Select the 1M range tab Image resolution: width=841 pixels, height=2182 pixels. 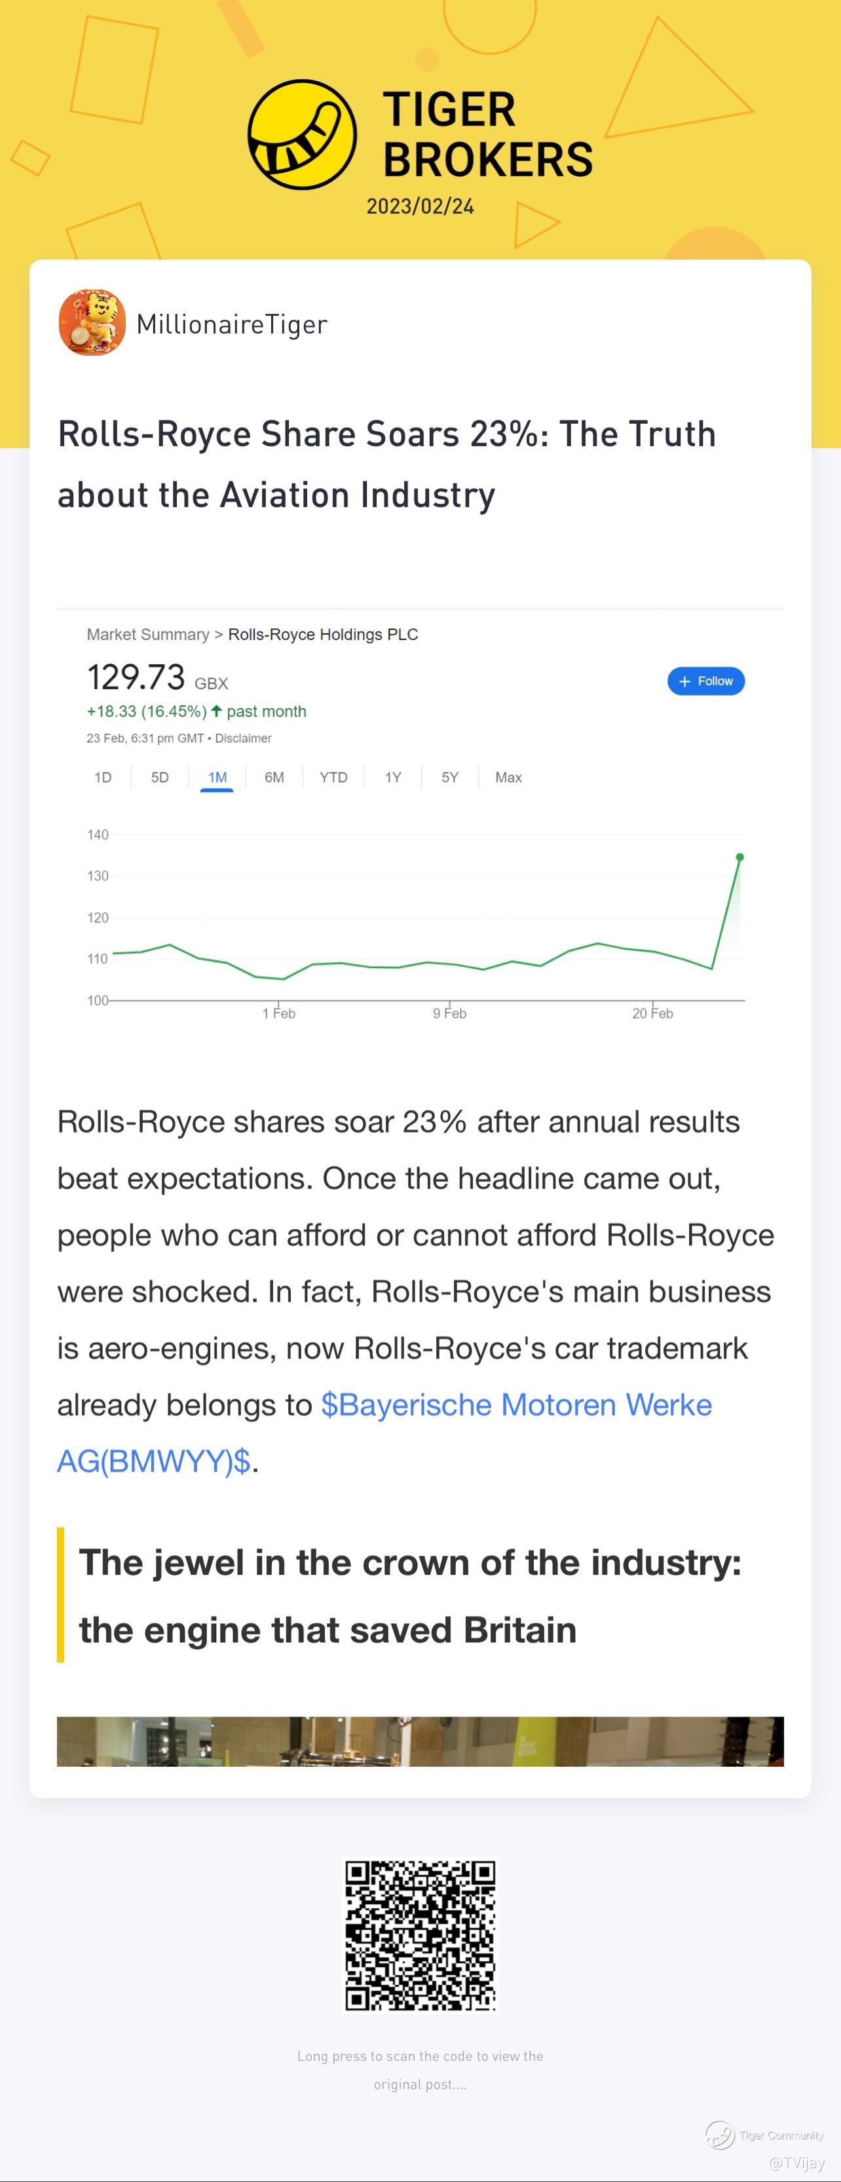tap(217, 778)
